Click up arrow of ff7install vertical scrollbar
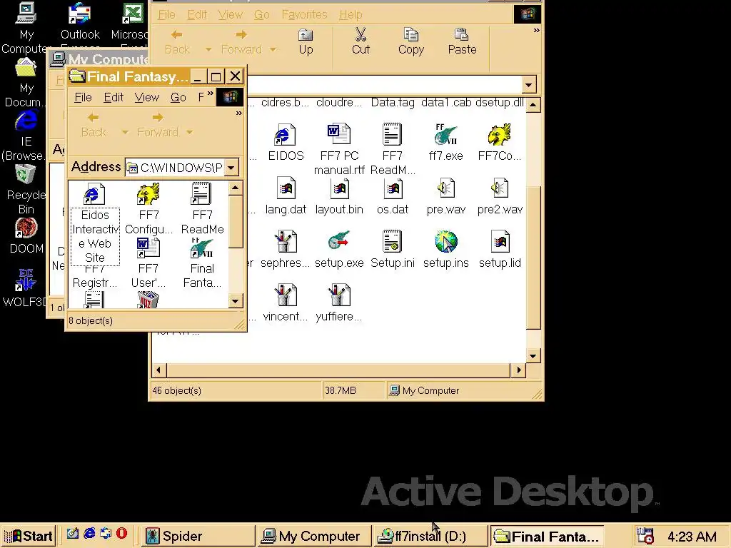731x548 pixels. click(533, 105)
